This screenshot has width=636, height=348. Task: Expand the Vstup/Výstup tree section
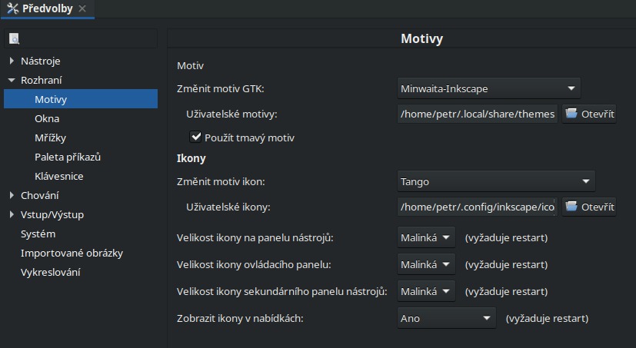tap(12, 214)
